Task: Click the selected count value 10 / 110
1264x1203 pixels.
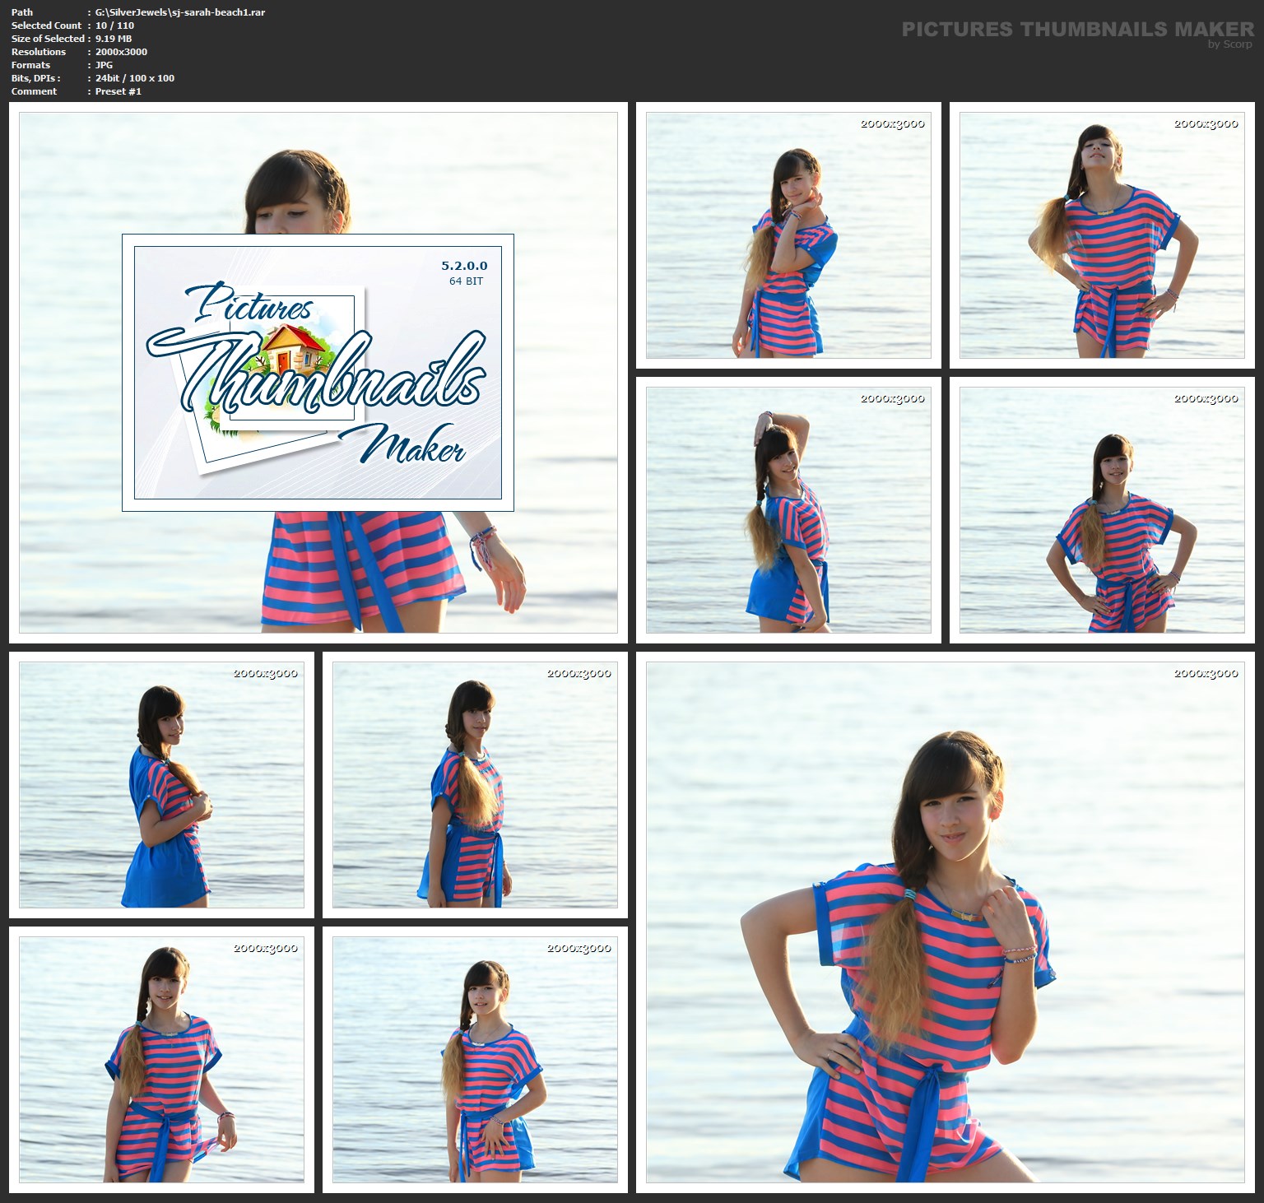Action: (x=114, y=26)
